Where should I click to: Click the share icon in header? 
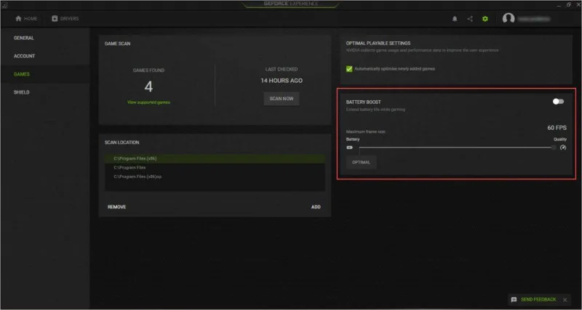point(470,19)
